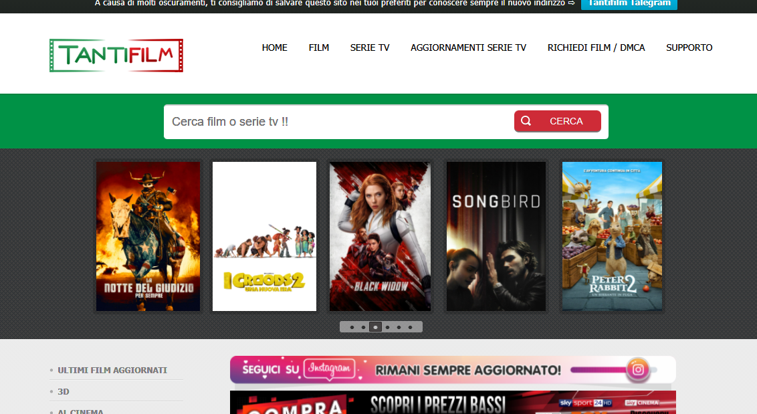Open the Scopri i prezzi bassi ad banner
Screen dimensions: 757x414
pos(453,403)
